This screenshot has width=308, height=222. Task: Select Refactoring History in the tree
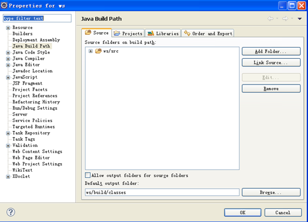coord(36,102)
